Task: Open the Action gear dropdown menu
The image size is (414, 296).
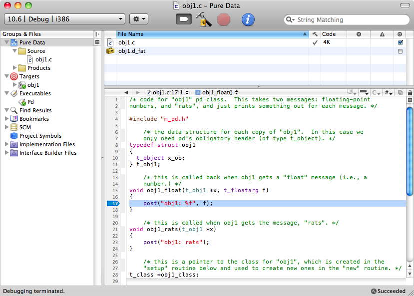Action: coord(139,19)
